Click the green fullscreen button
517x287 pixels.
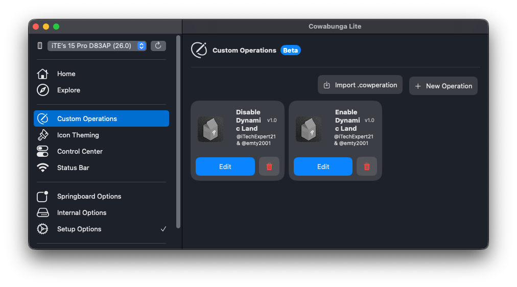pos(56,27)
